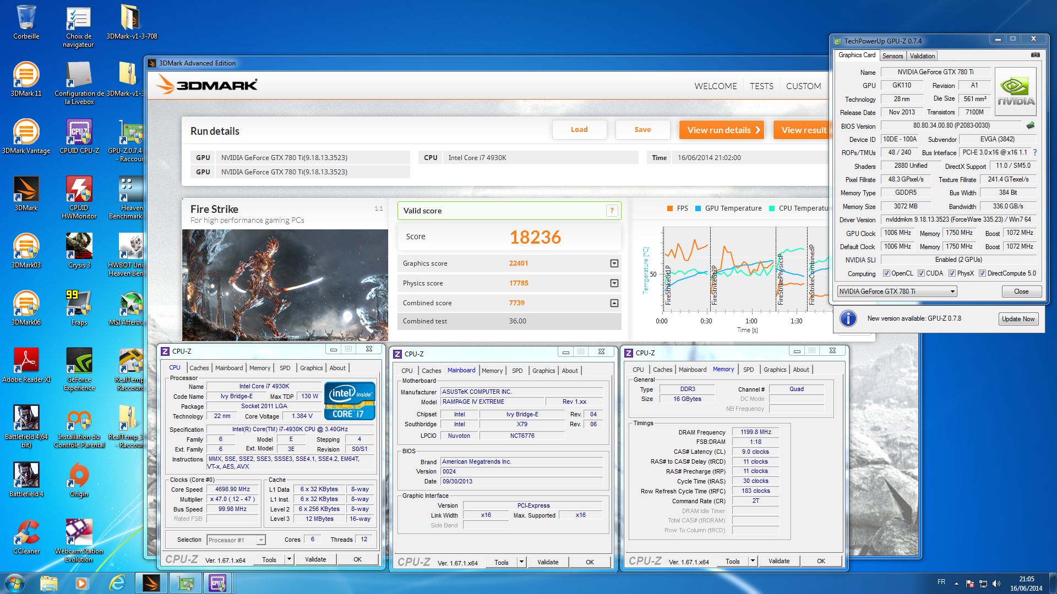This screenshot has height=594, width=1057.
Task: Launch the 3DMark 11 desktop shortcut
Action: pyautogui.click(x=26, y=79)
